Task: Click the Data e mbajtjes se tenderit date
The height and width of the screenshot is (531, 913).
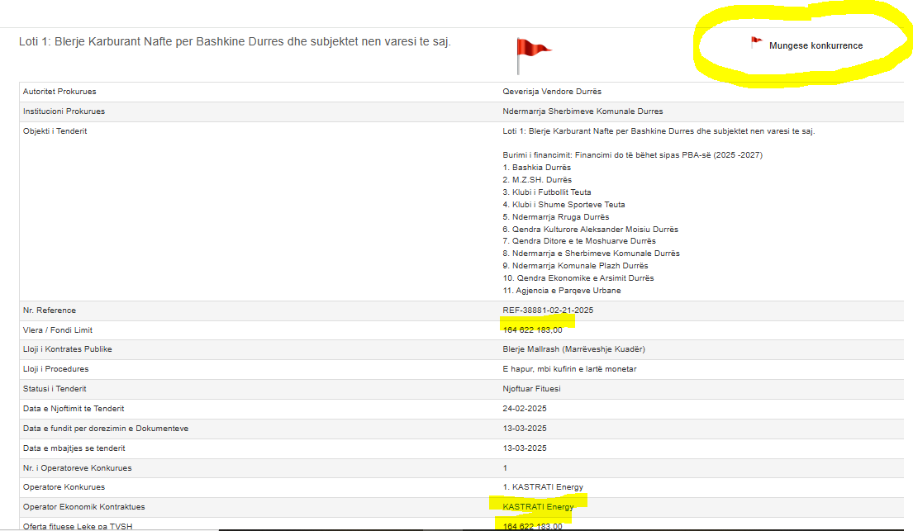Action: point(525,448)
